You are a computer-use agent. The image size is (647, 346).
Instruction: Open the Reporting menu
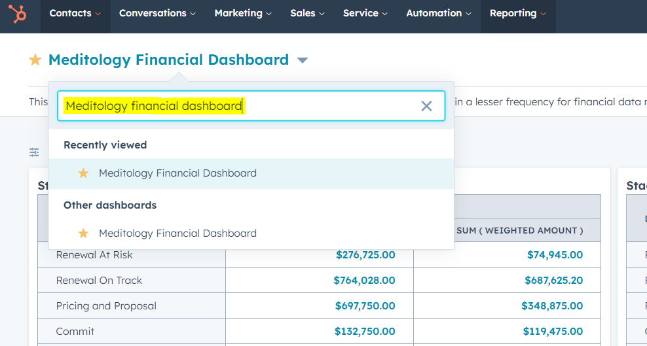tap(517, 13)
